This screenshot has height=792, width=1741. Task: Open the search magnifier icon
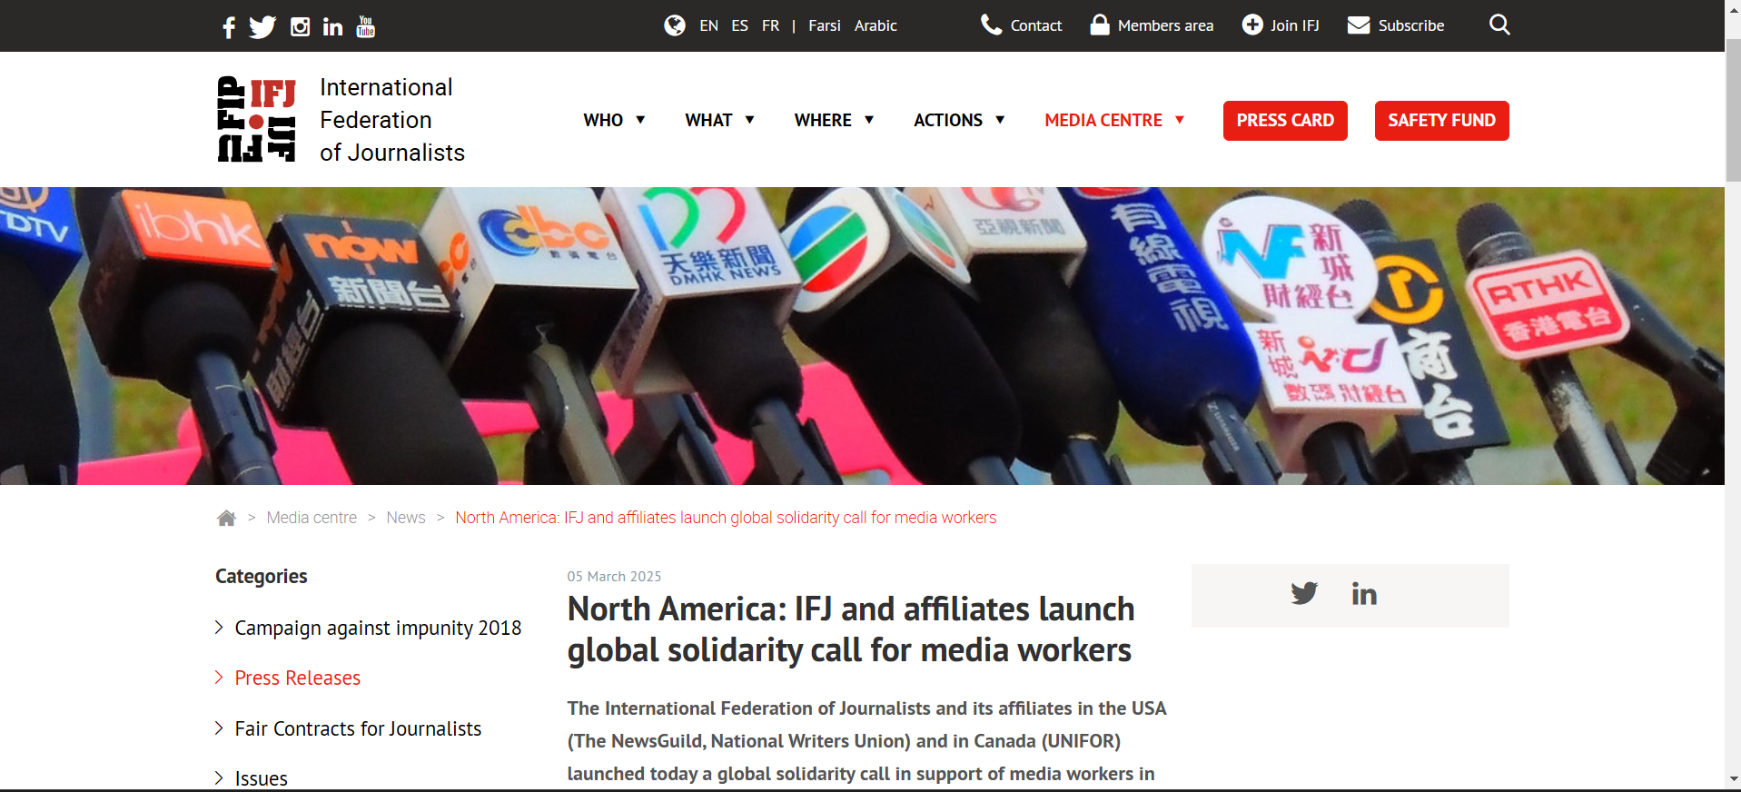[x=1499, y=25]
